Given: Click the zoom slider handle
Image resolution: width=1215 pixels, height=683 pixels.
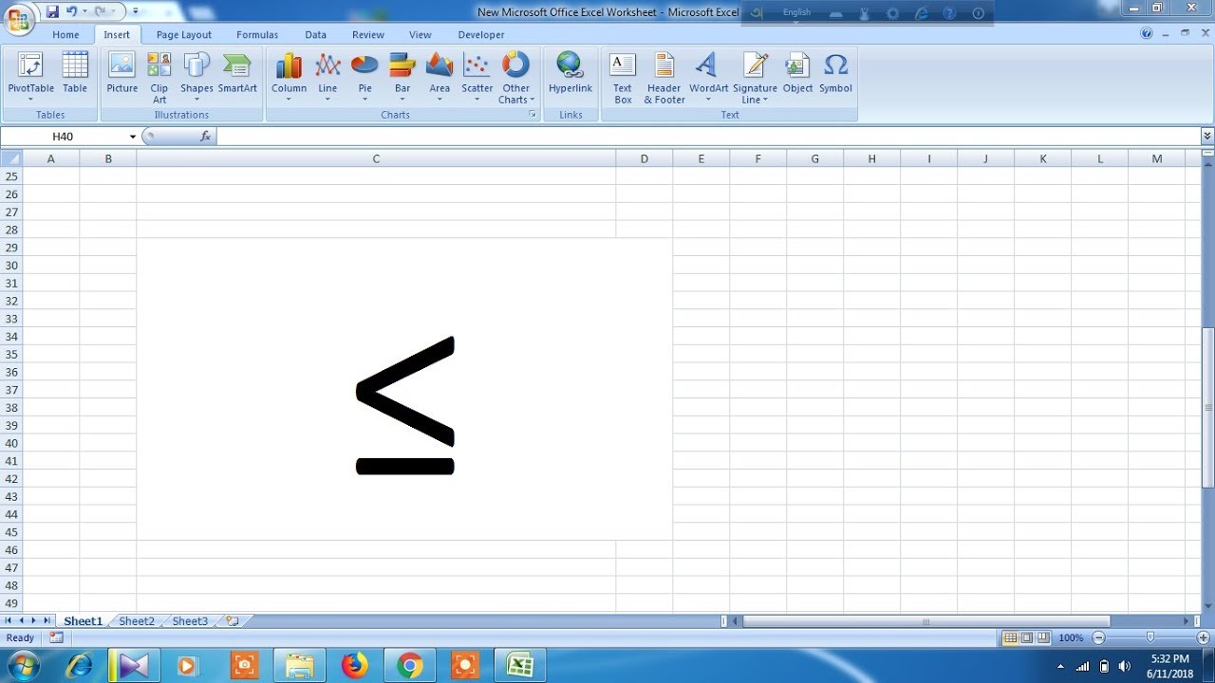Looking at the screenshot, I should 1150,637.
